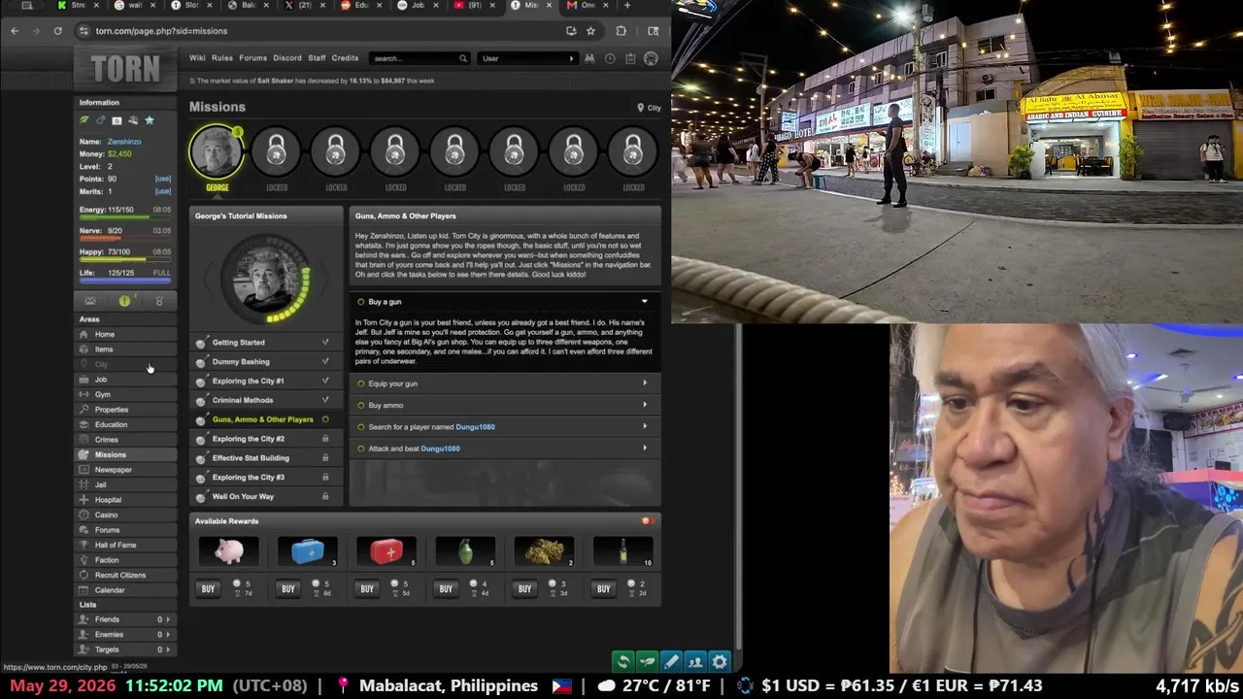Select George's mission giver portrait
This screenshot has width=1243, height=699.
(217, 150)
